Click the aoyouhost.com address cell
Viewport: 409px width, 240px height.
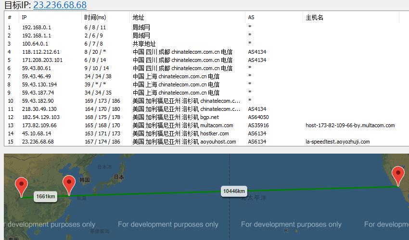pos(184,142)
